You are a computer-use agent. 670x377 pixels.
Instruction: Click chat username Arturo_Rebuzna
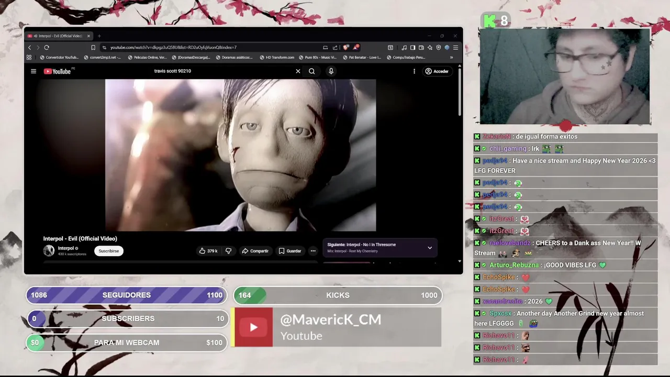pyautogui.click(x=514, y=265)
